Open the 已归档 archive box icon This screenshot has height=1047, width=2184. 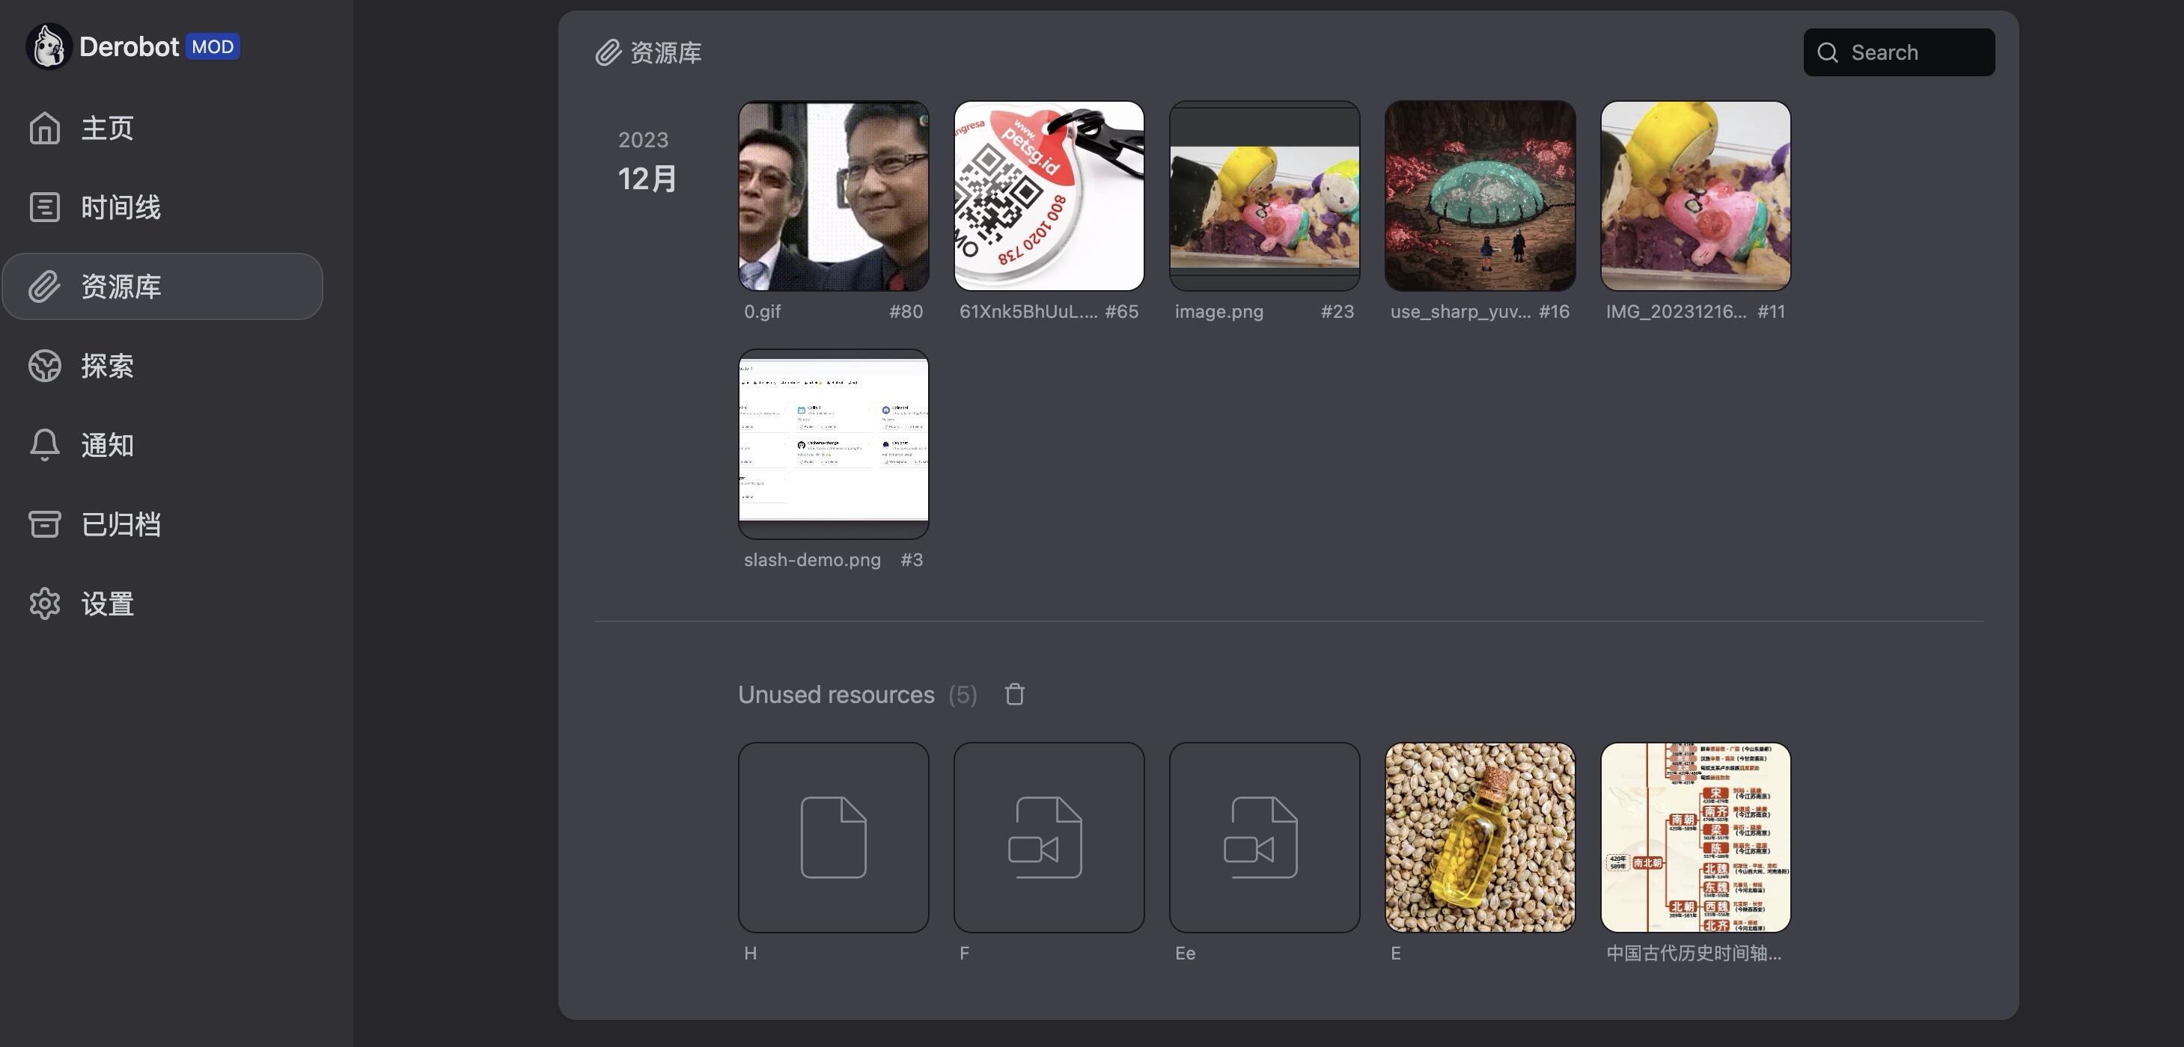[45, 524]
